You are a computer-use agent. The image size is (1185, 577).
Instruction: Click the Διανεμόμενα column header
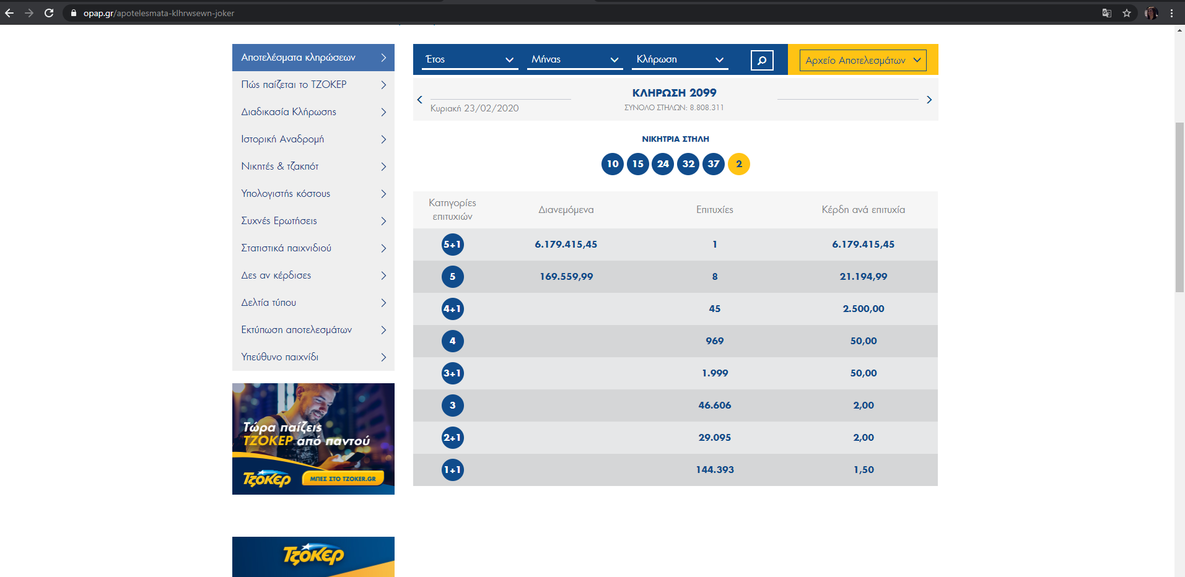[566, 210]
